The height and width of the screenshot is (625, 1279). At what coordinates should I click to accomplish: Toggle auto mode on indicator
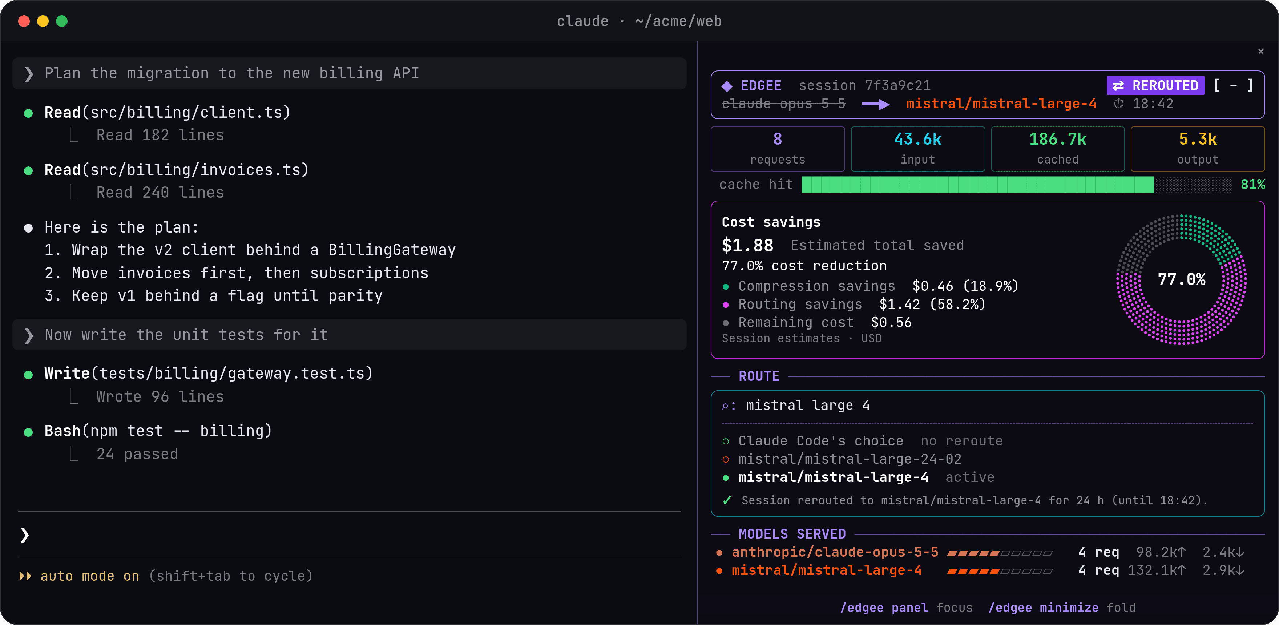89,576
